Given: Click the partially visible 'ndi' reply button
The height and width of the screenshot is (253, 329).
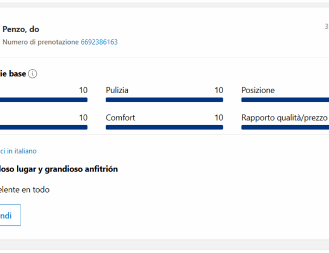Looking at the screenshot, I should tap(10, 215).
